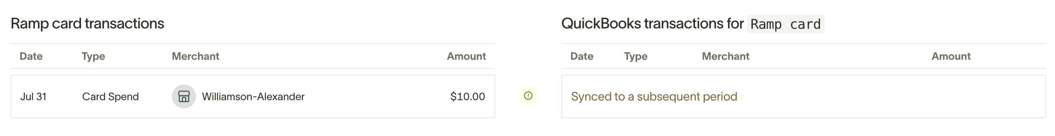
Task: Open the Williamson-Alexander merchant name
Action: 253,96
